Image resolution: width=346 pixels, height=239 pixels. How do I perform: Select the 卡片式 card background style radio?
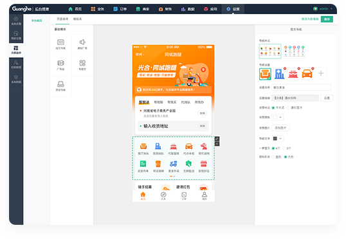[x=273, y=108]
